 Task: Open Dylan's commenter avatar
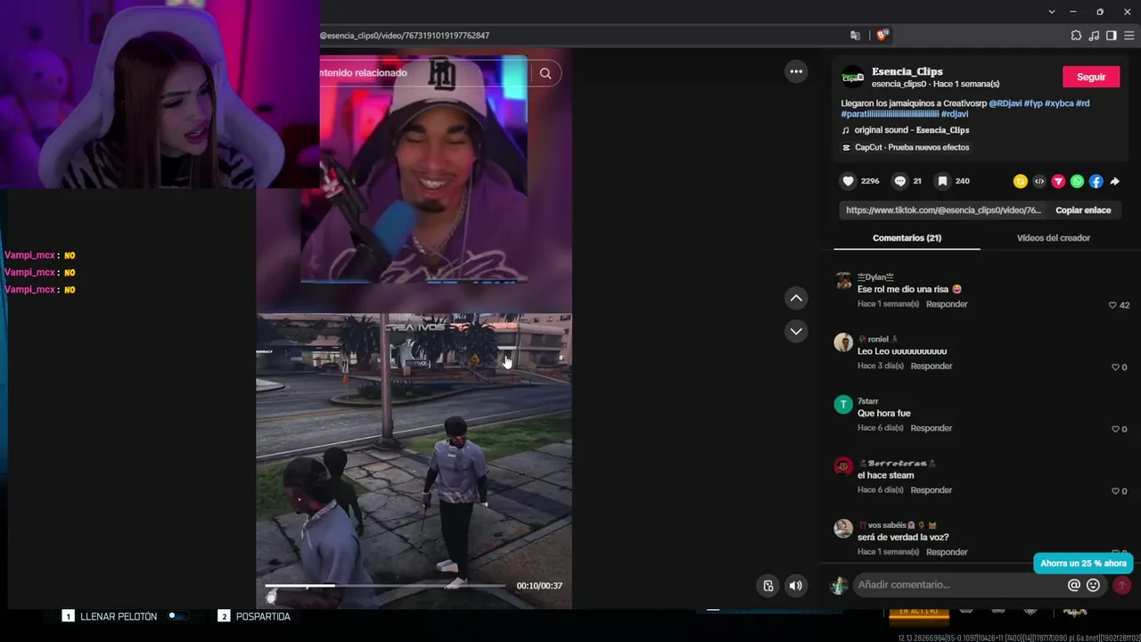843,282
